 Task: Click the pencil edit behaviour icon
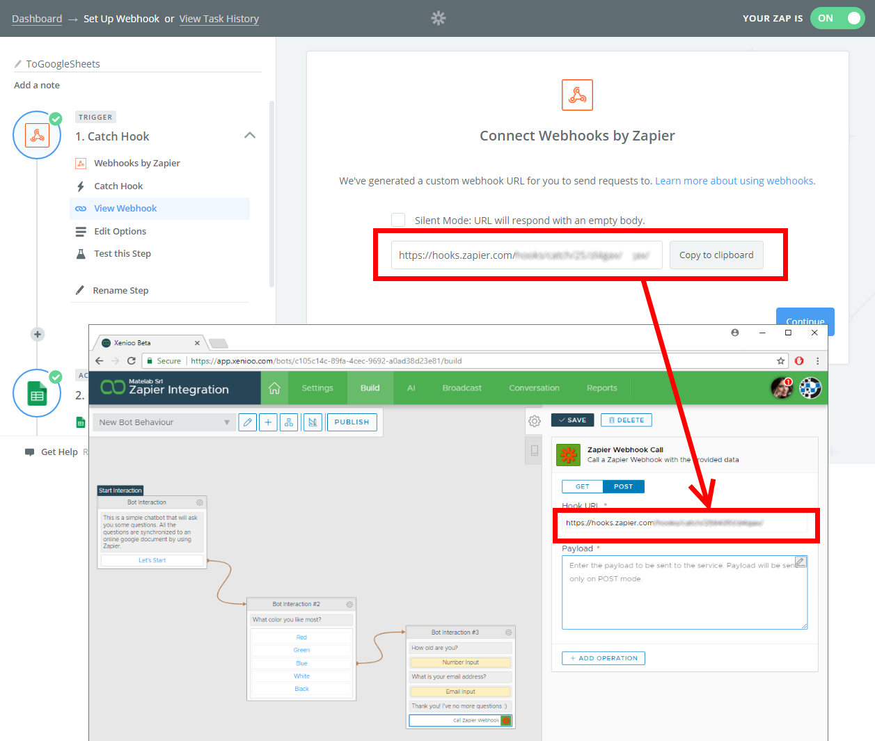coord(247,422)
